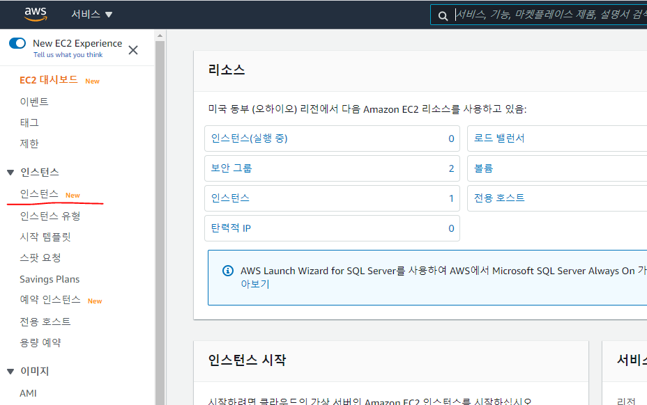Image resolution: width=647 pixels, height=405 pixels.
Task: Open 전용 호스트 resource card
Action: point(557,198)
